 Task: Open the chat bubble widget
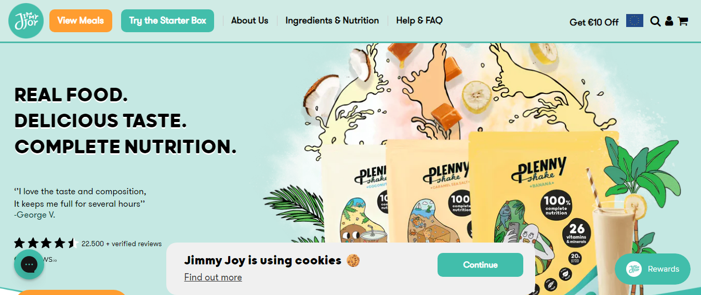click(x=29, y=264)
